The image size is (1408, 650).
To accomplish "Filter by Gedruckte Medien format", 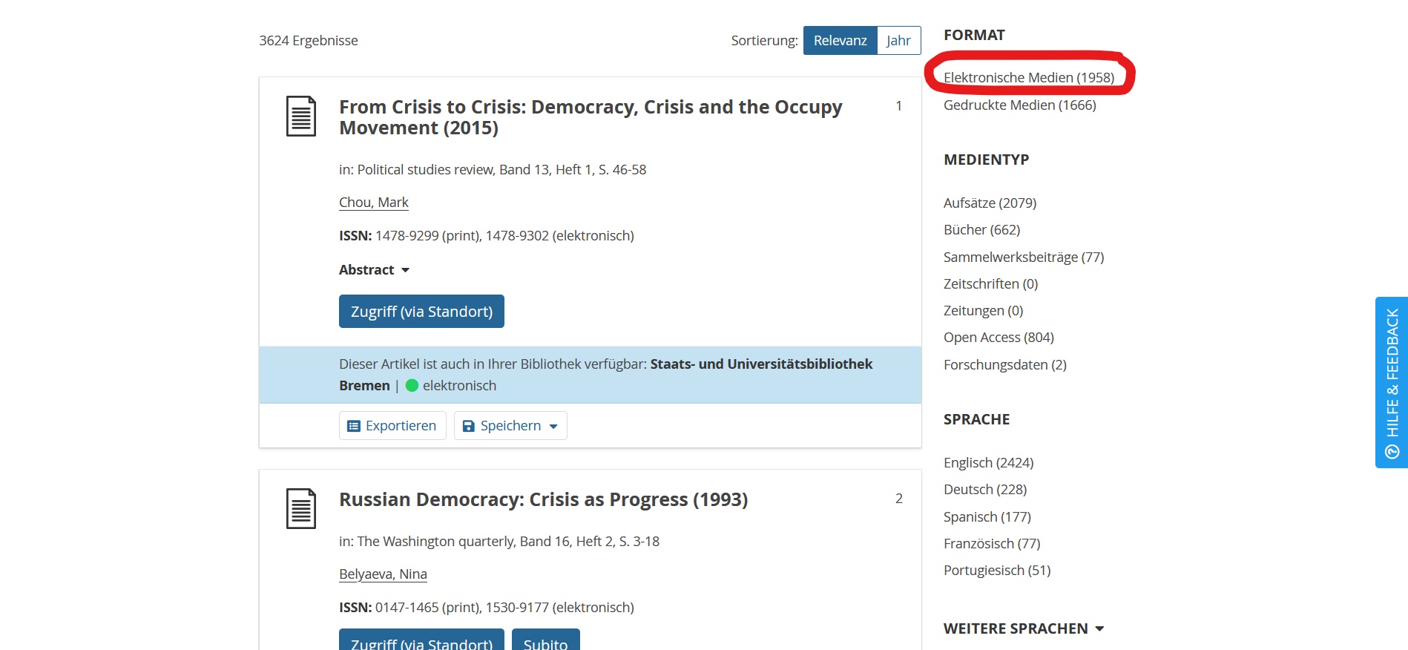I will (1019, 105).
